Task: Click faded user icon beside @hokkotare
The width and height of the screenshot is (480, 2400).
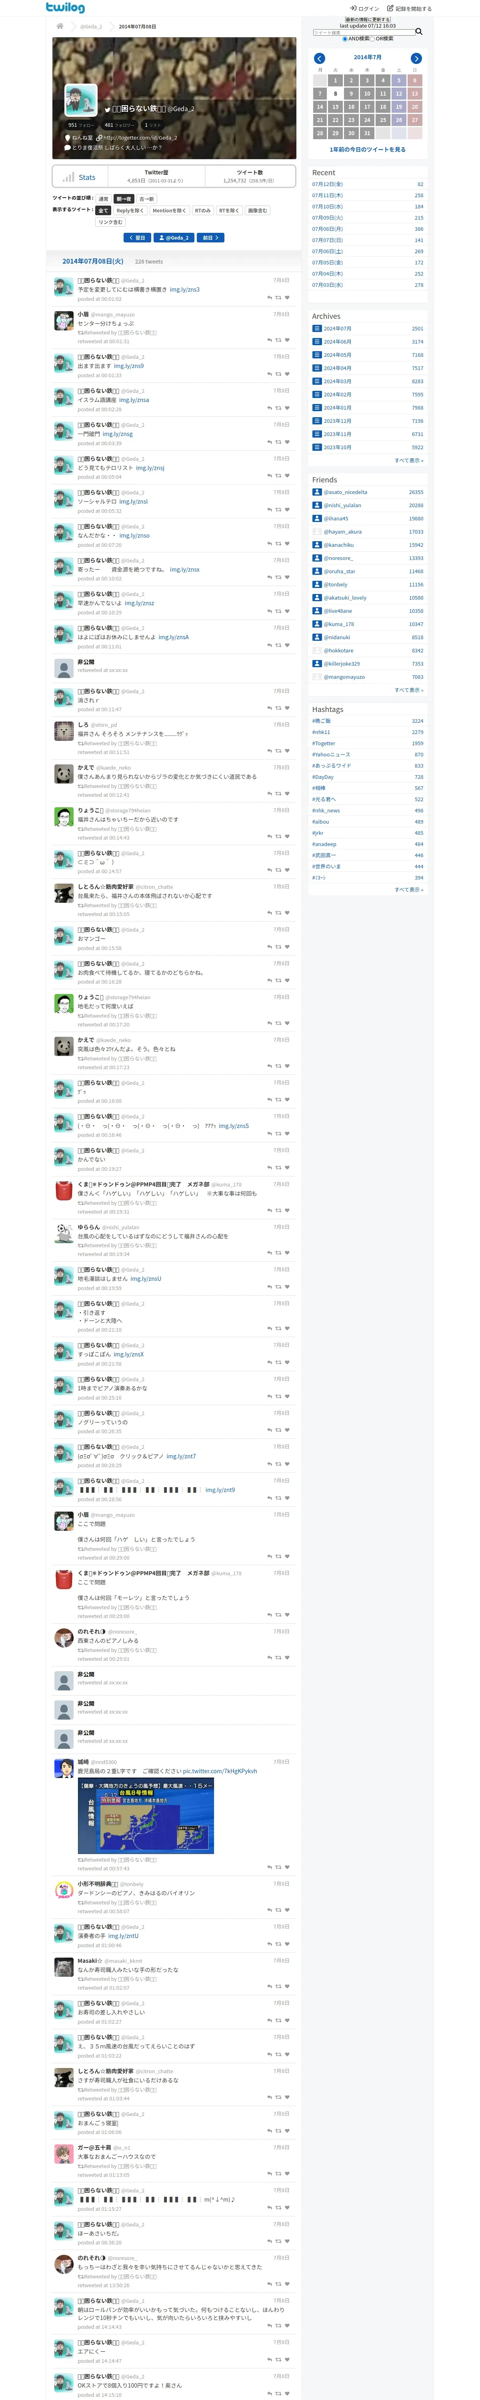Action: (317, 650)
